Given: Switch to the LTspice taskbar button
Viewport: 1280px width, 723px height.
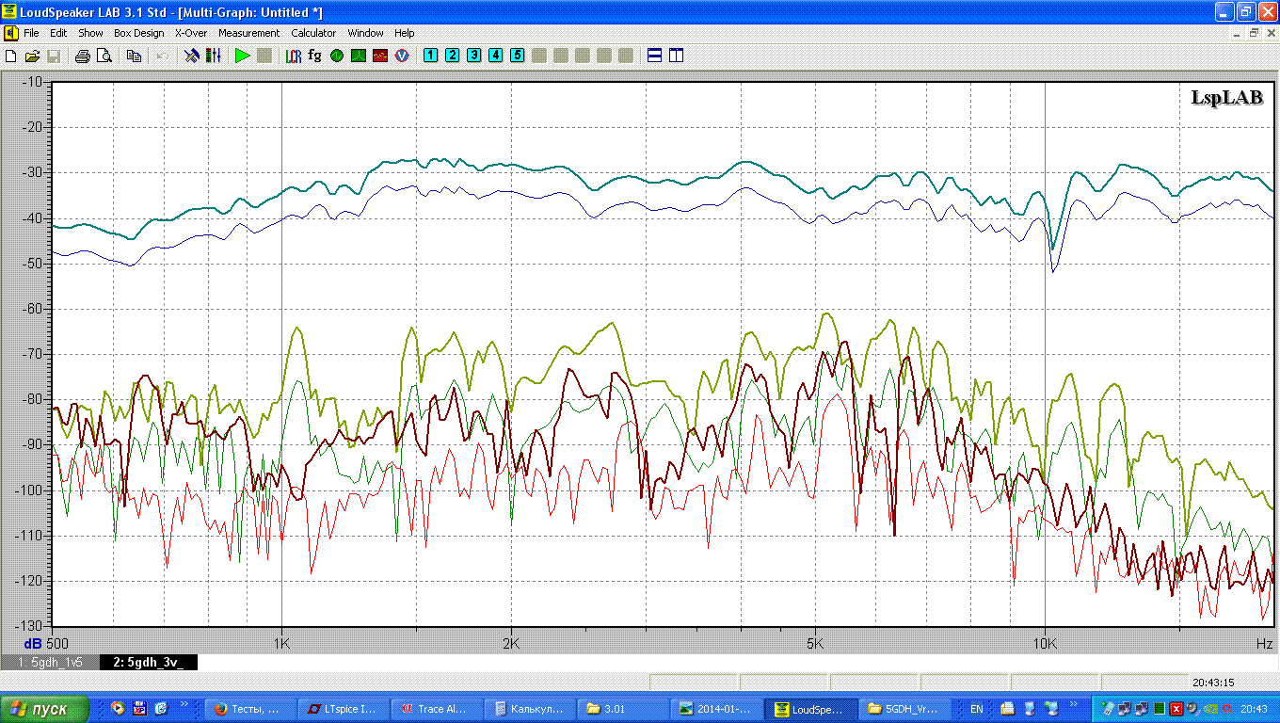Looking at the screenshot, I should [343, 709].
